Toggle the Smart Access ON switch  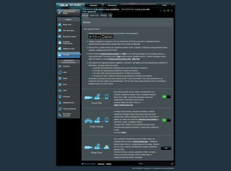166,120
